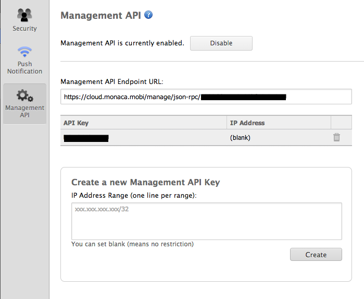364x299 pixels.
Task: Focus the Management API Endpoint URL field
Action: pos(206,97)
